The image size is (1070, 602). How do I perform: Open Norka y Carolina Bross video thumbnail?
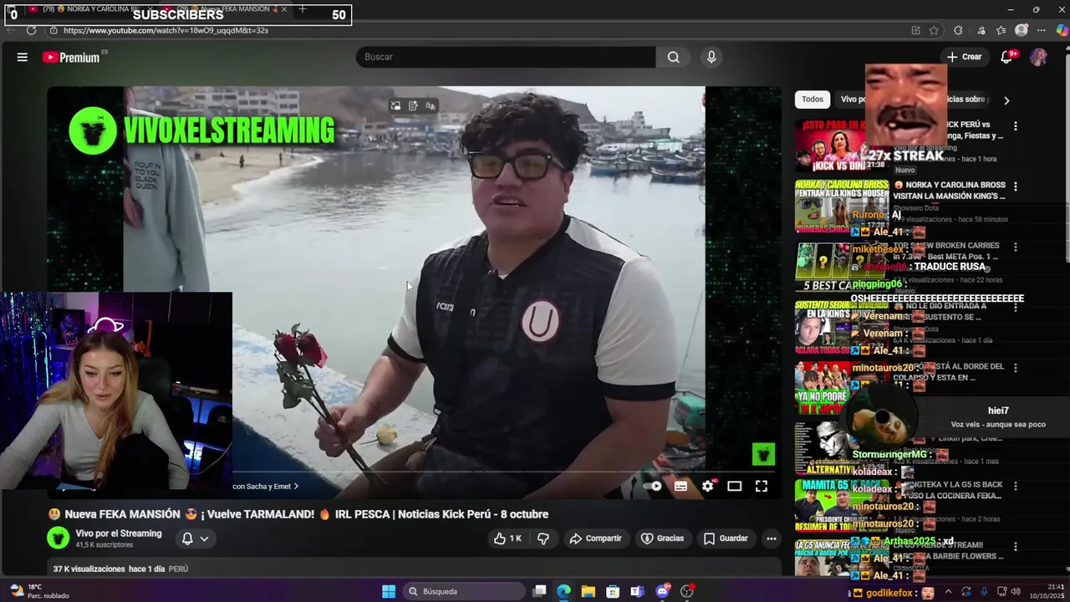[842, 207]
